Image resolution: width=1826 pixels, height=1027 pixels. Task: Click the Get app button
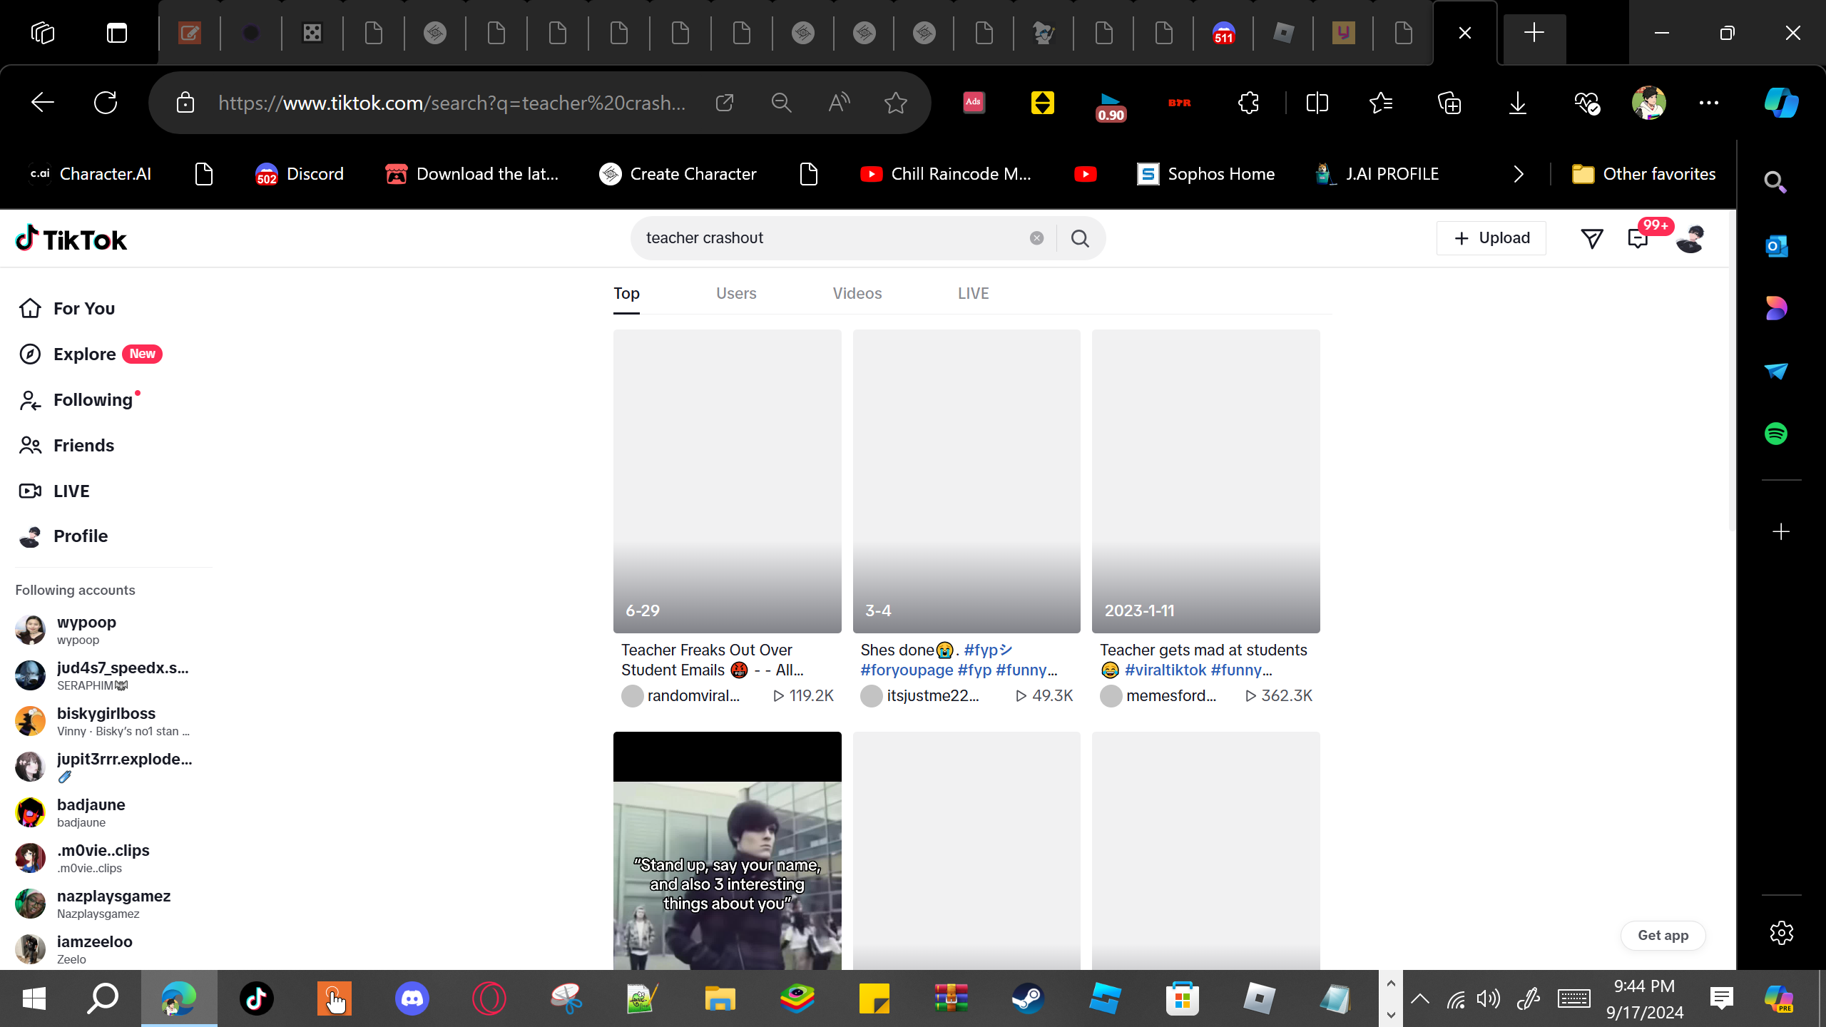click(1662, 935)
